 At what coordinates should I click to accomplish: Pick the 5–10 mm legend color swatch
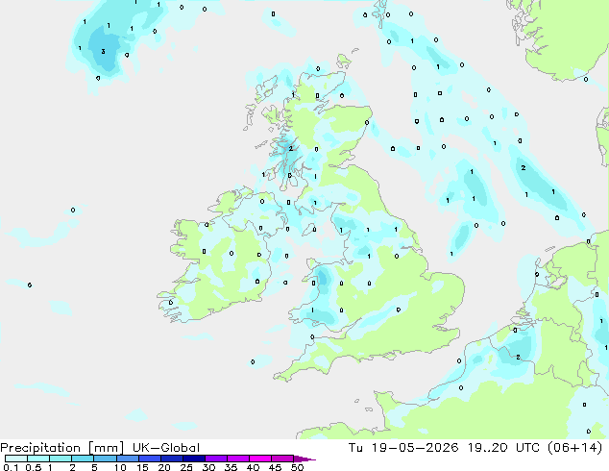[x=105, y=459]
